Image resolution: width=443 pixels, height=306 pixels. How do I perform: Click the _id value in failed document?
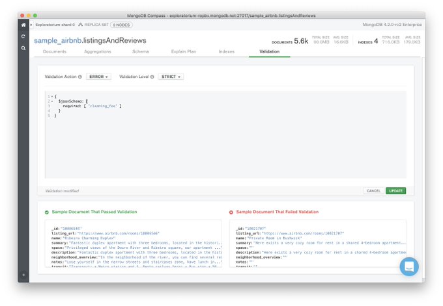[255, 229]
